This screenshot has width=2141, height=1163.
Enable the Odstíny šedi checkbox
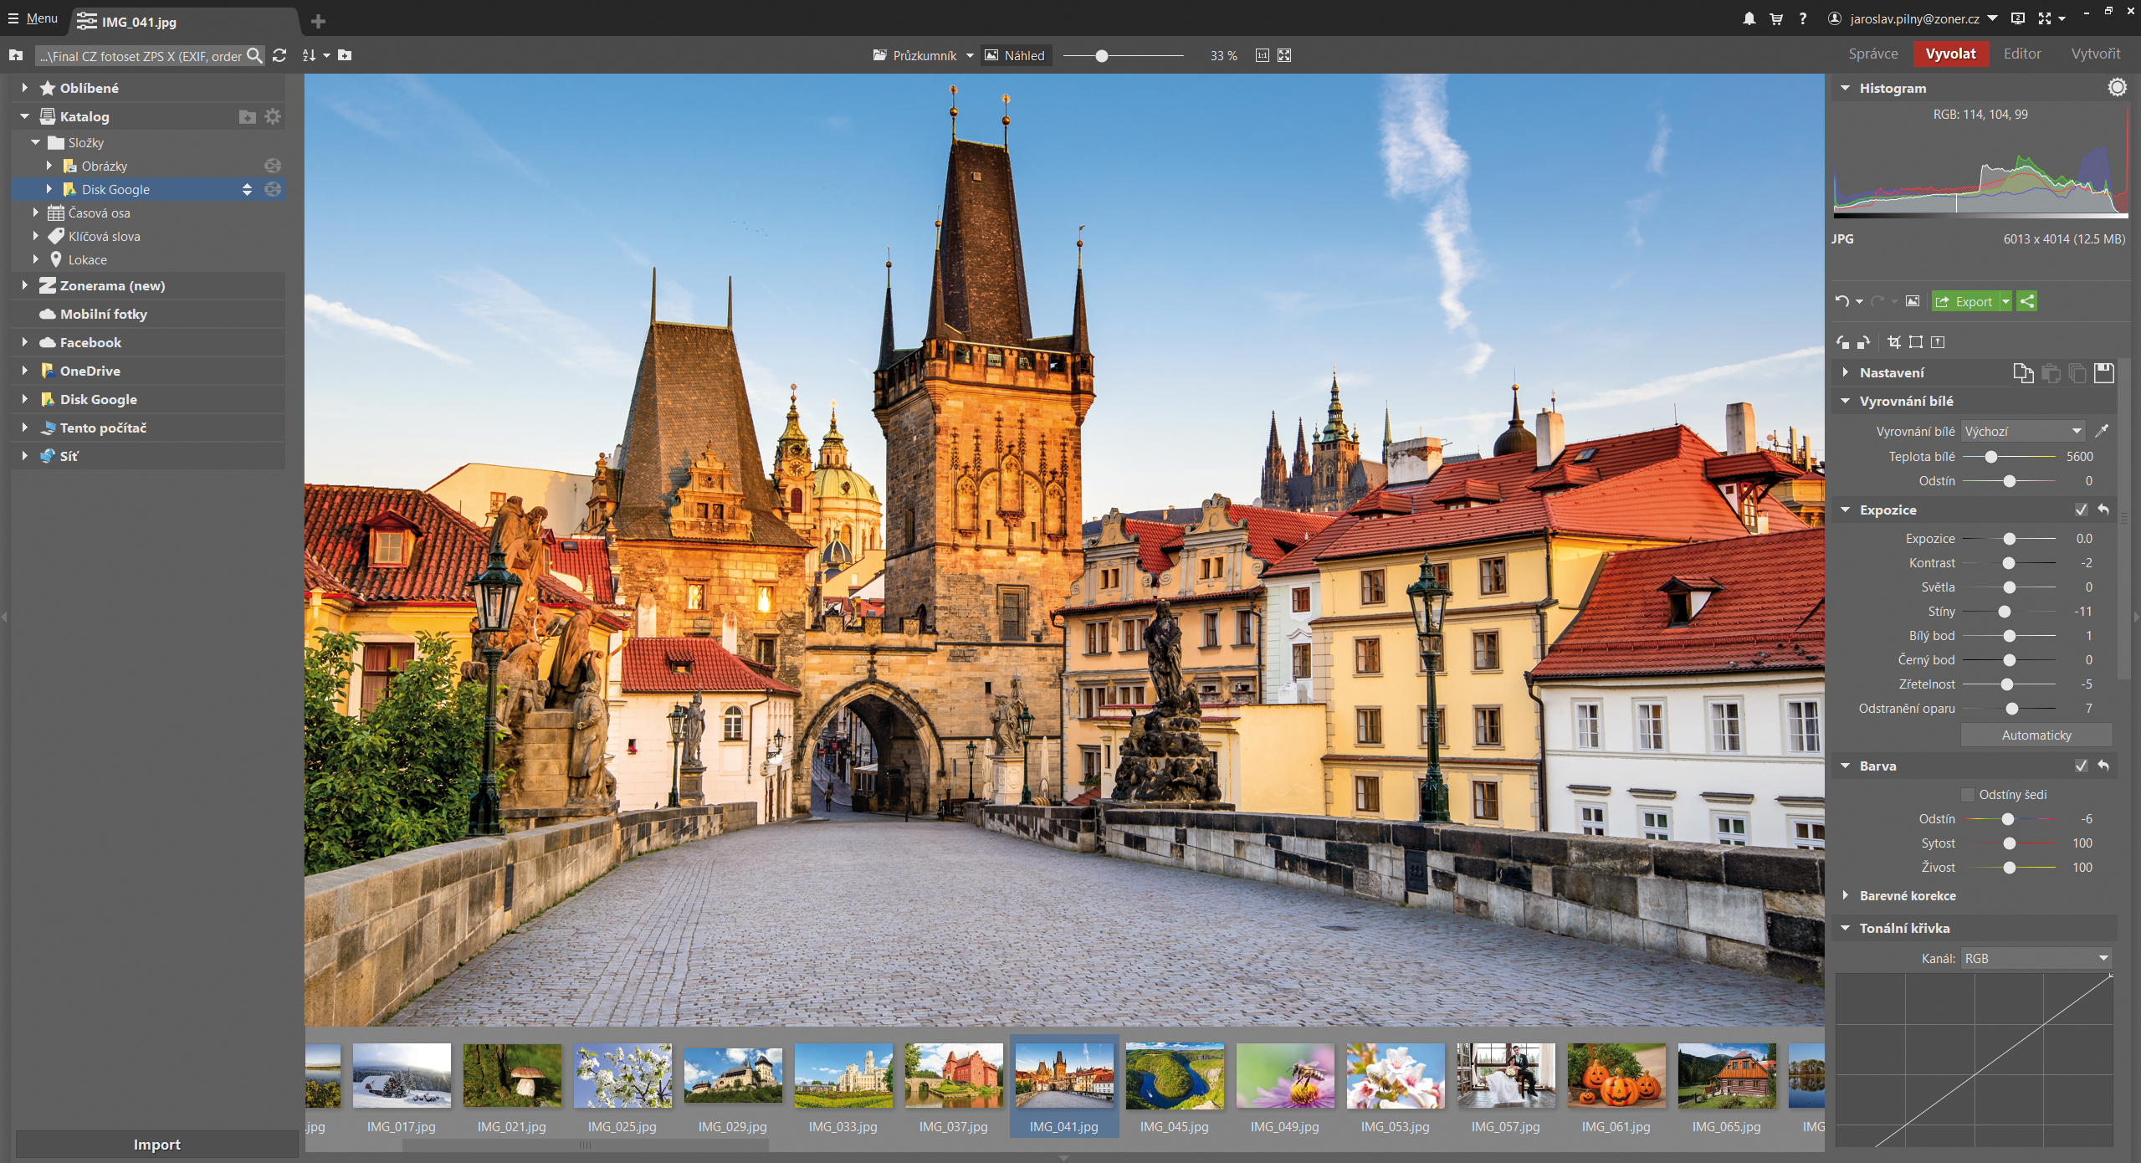(1967, 794)
